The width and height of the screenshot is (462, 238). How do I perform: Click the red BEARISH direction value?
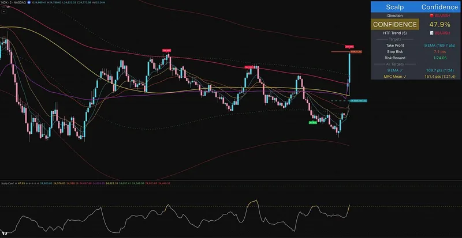pos(439,16)
